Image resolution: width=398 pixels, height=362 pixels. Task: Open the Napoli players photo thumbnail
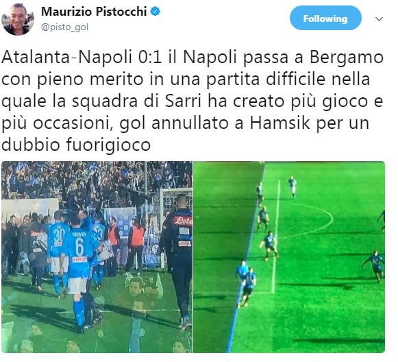(97, 257)
